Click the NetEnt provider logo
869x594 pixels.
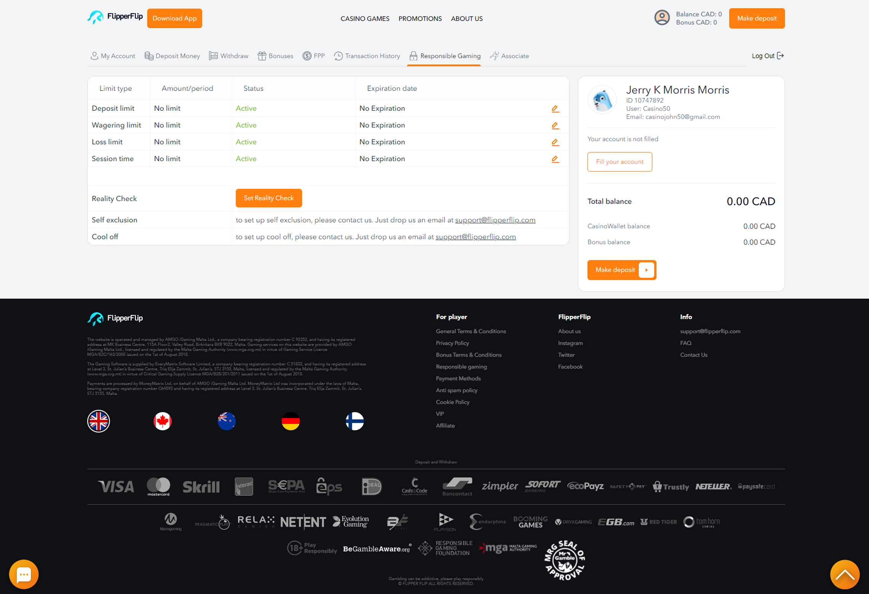[x=303, y=522]
